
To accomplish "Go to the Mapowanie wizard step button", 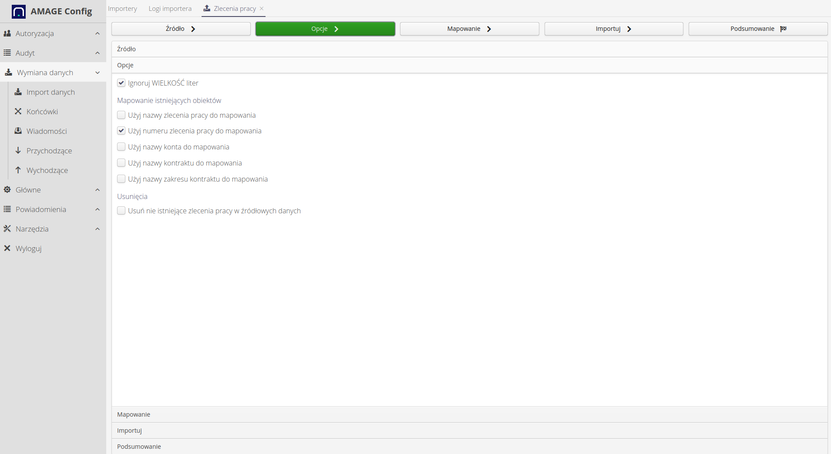I will coord(469,29).
